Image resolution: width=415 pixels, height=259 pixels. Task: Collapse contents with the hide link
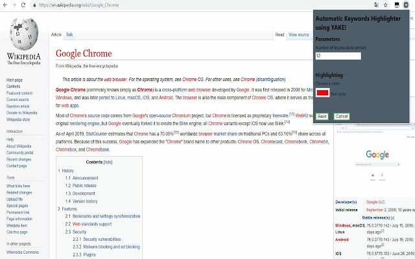(x=108, y=162)
